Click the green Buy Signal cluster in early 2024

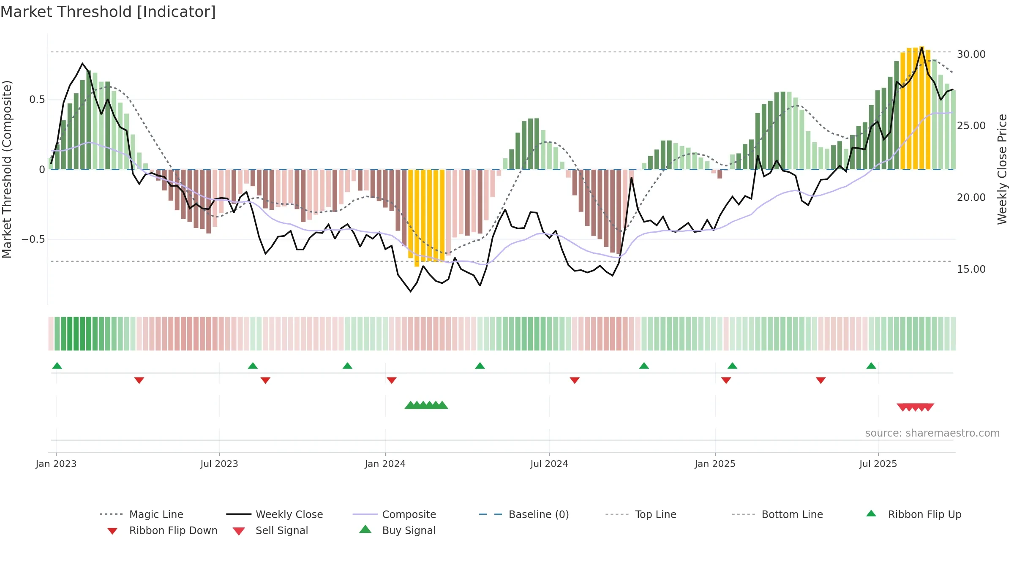point(426,405)
